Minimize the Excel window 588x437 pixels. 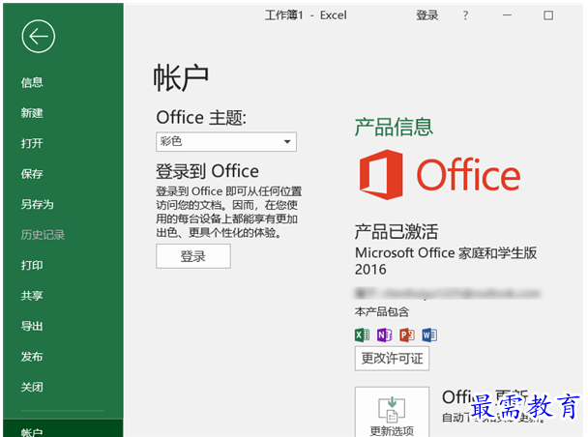coord(507,15)
